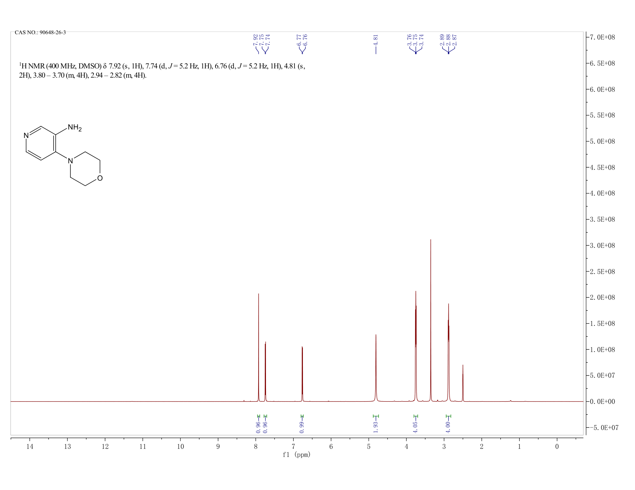Click the pyridine ring nitrogen atom

click(x=26, y=135)
